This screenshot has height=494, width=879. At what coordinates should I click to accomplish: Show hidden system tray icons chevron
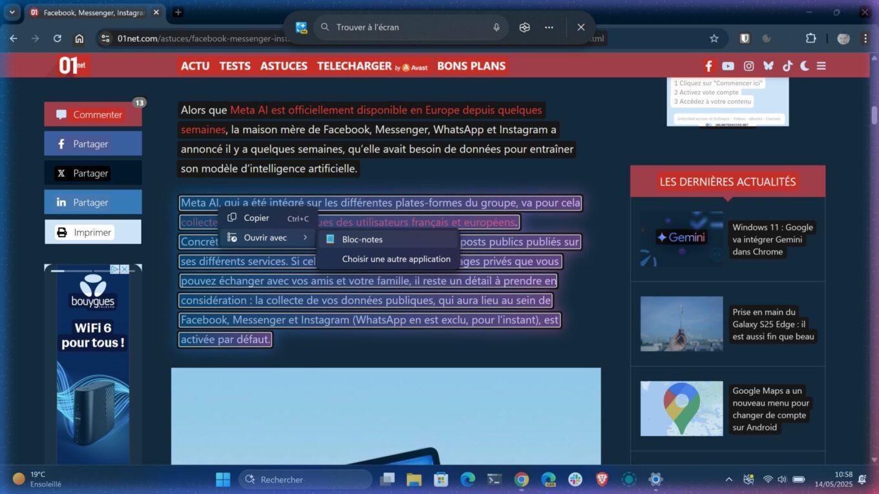pos(729,479)
